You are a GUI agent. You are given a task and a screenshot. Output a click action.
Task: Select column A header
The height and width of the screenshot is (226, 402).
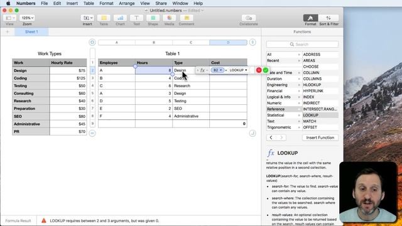pyautogui.click(x=117, y=43)
